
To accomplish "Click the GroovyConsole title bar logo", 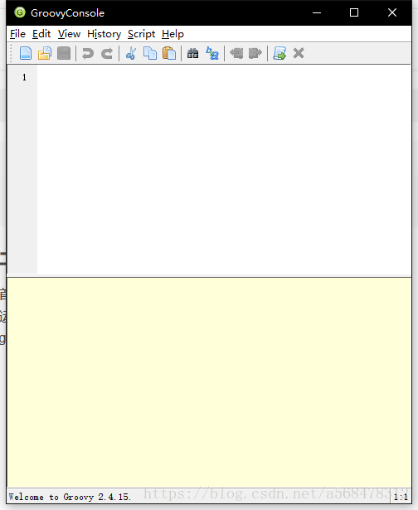I will click(20, 12).
